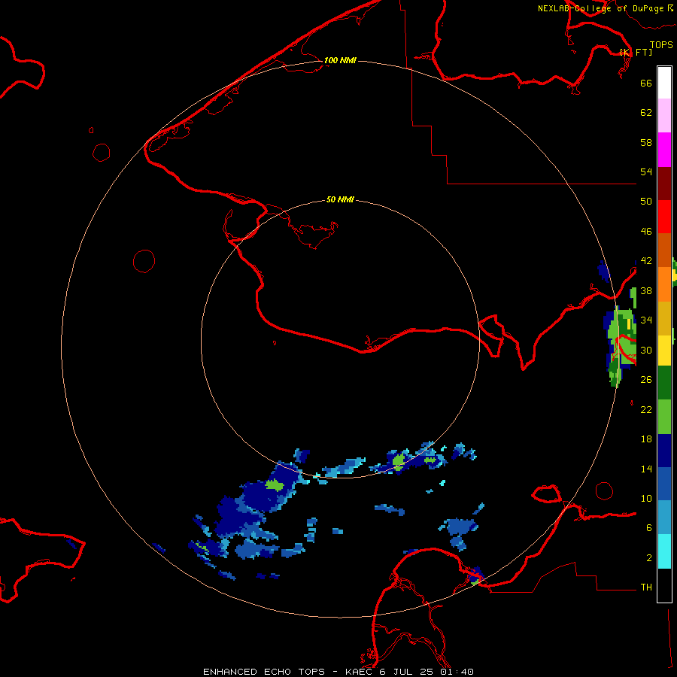The height and width of the screenshot is (677, 677).
Task: Click the 6 JUL 25 date text
Action: point(406,672)
